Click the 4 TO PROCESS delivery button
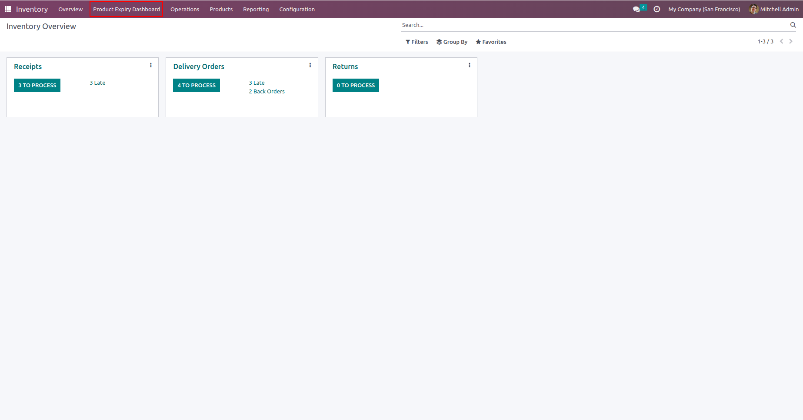The image size is (803, 420). (x=197, y=85)
